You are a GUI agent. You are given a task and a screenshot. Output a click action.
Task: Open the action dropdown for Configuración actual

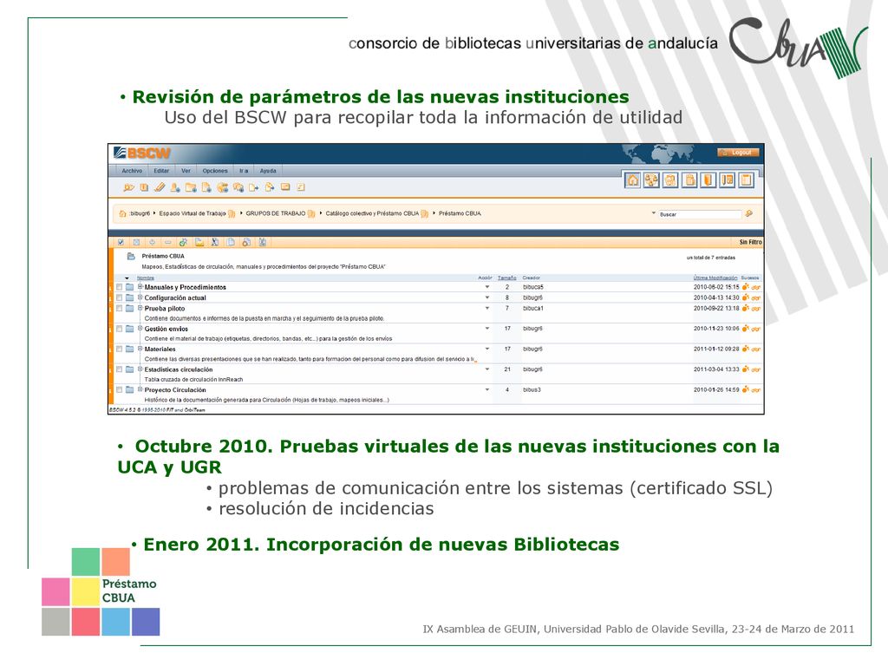pyautogui.click(x=487, y=297)
